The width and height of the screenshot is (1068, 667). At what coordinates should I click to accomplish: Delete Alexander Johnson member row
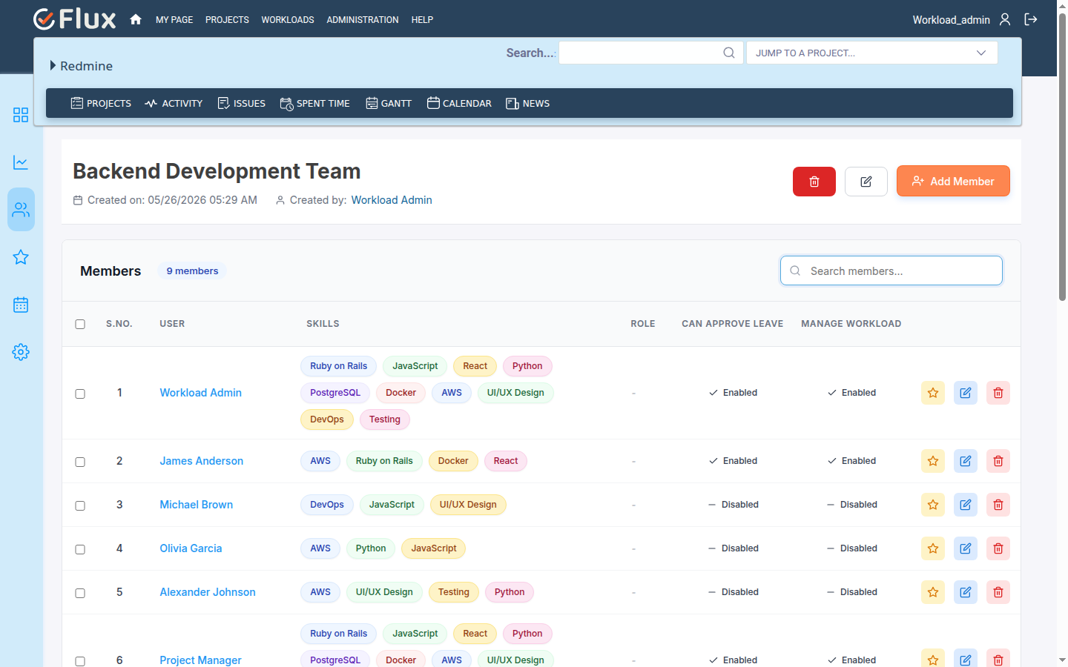[x=998, y=592]
